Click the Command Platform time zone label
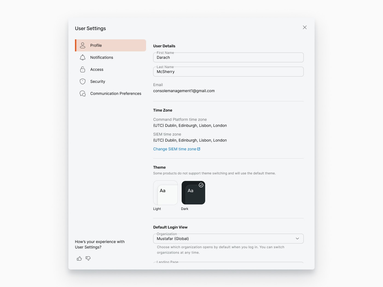This screenshot has width=383, height=287. [x=180, y=119]
